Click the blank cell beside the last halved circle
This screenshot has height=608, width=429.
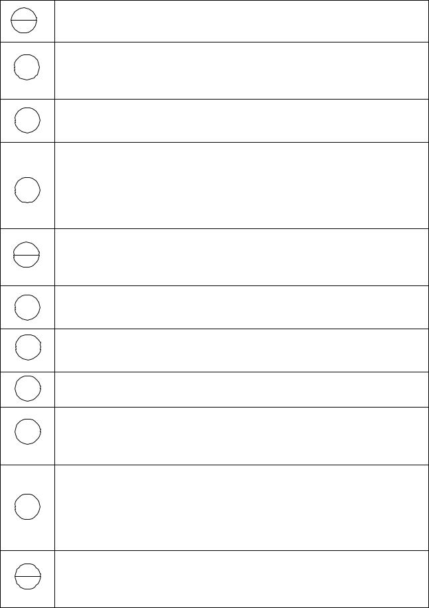[x=241, y=579]
